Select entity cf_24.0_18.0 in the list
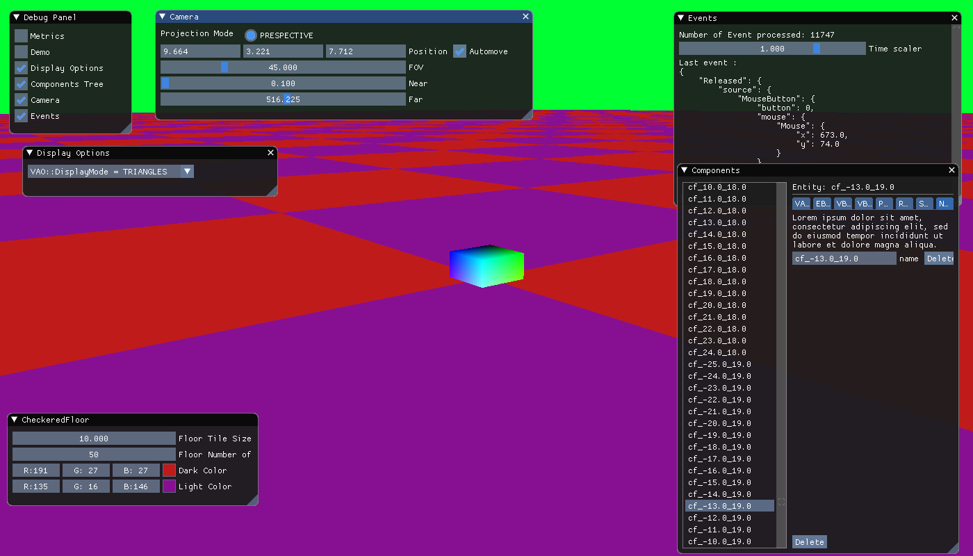 pos(730,352)
